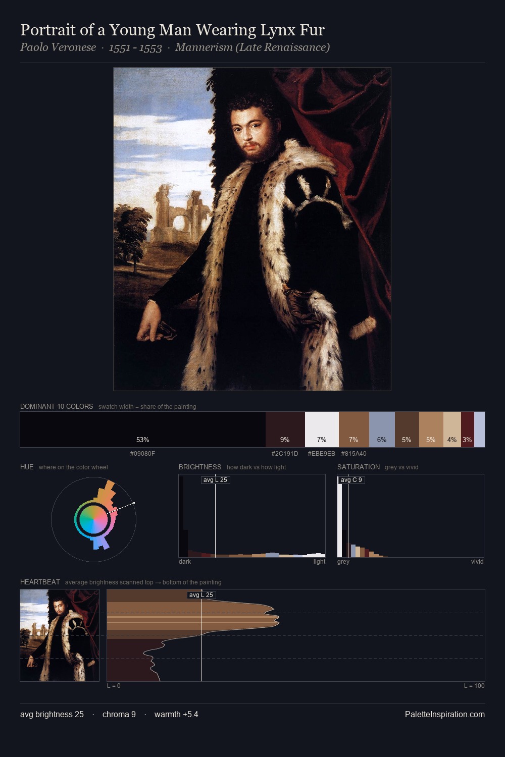505x757 pixels.
Task: Pick the 5% tan swatch
Action: (x=431, y=429)
